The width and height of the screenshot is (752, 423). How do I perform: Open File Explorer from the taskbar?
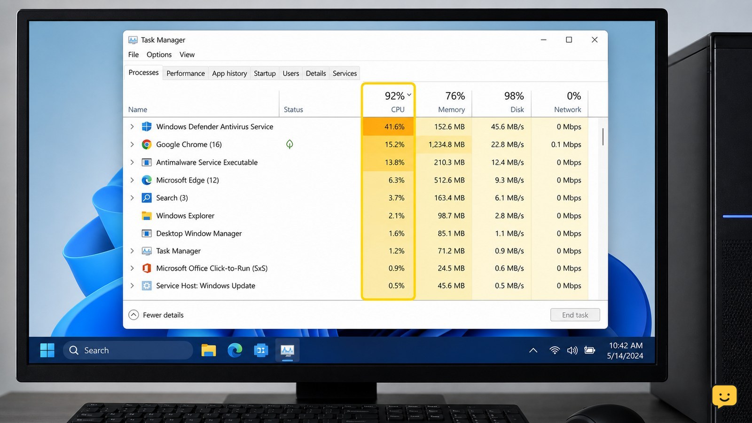(x=209, y=350)
